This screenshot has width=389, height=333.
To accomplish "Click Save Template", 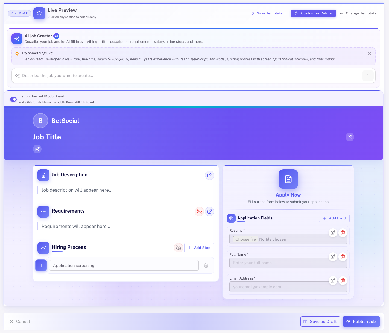I will pos(266,13).
